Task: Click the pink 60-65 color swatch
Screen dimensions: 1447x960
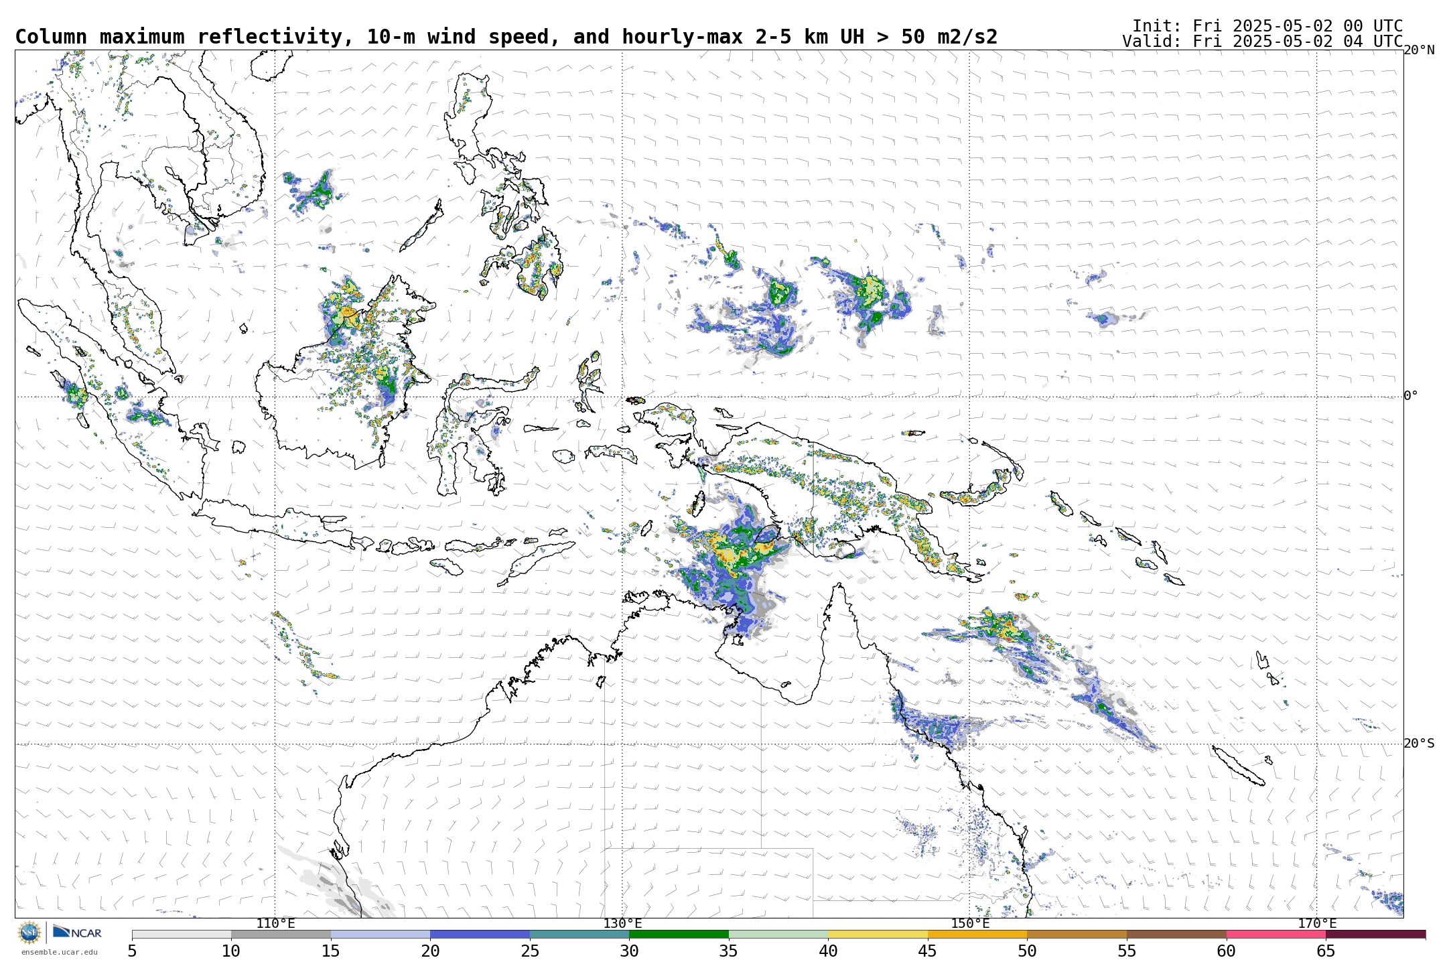Action: [x=1276, y=934]
